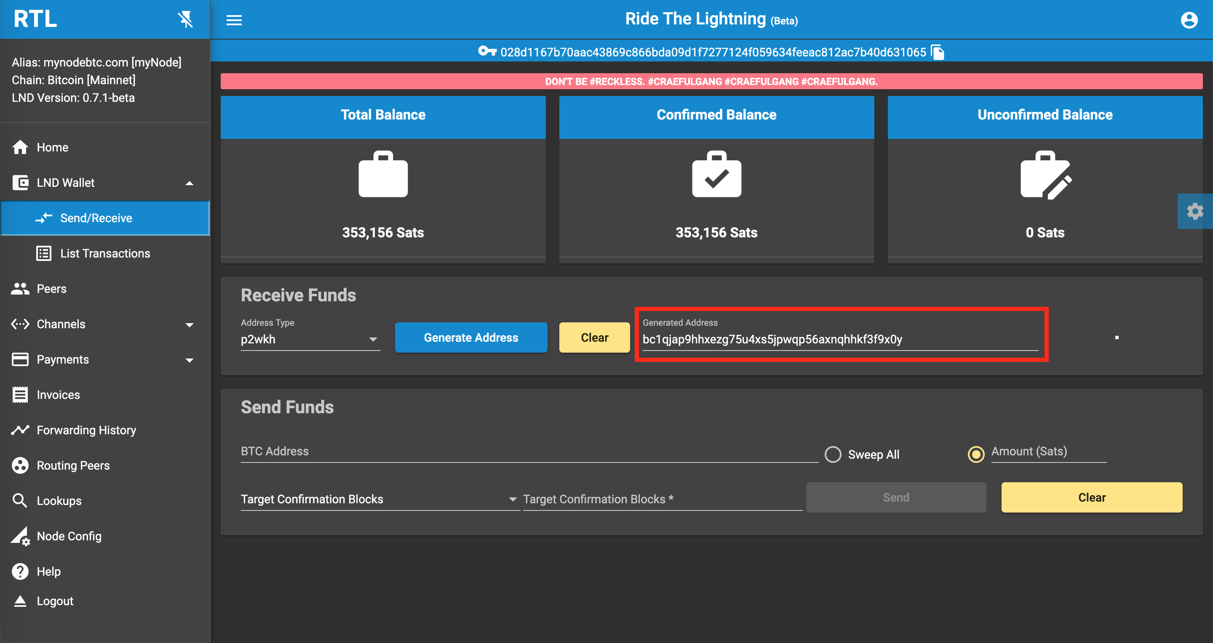1213x643 pixels.
Task: Click the Routing Peers icon
Action: pyautogui.click(x=20, y=465)
